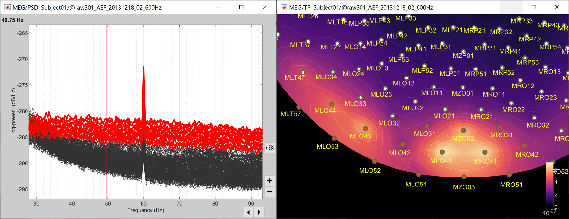Screen dimensions: 569x219
Task: Click the minus button to zoom out of the spectrum
Action: tap(270, 192)
